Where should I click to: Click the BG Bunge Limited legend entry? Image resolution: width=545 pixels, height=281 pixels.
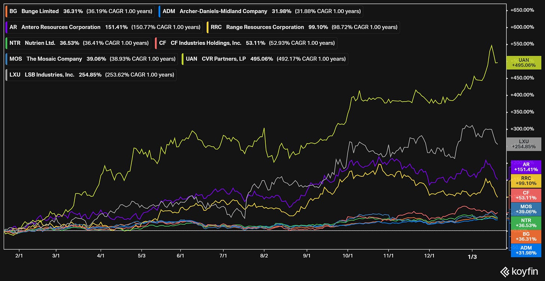(x=80, y=11)
